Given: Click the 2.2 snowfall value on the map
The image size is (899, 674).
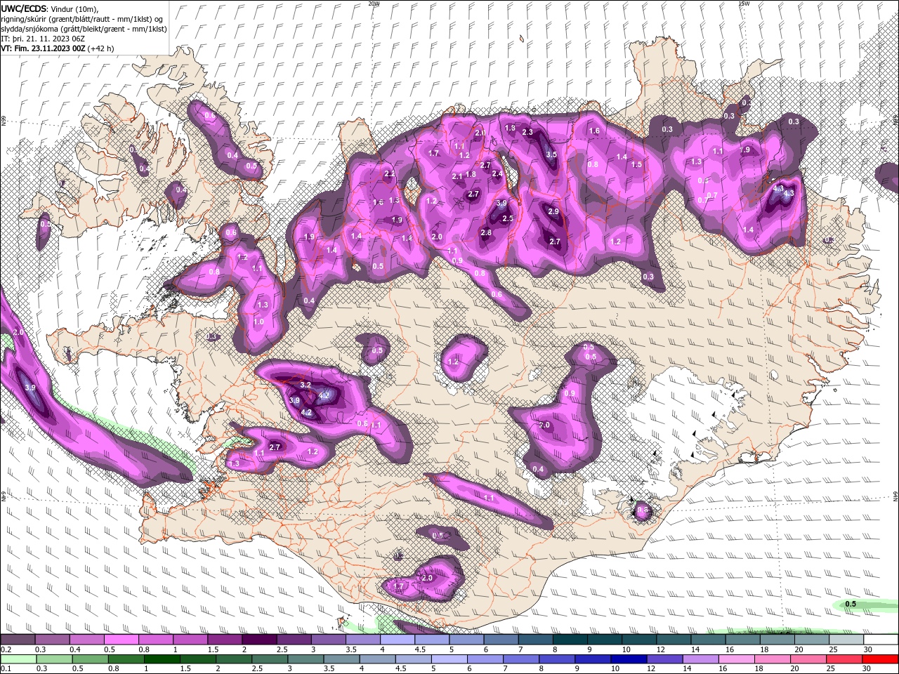Looking at the screenshot, I should 390,173.
